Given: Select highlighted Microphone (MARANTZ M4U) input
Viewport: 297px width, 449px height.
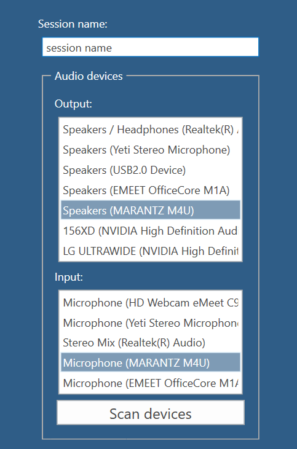Looking at the screenshot, I should pos(151,363).
